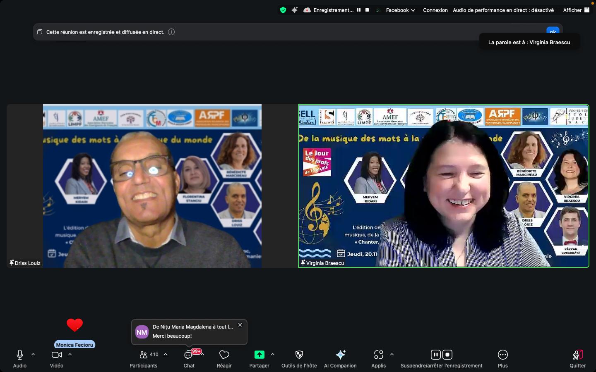Stop recording using top bar stop button
The height and width of the screenshot is (372, 596).
pos(367,10)
